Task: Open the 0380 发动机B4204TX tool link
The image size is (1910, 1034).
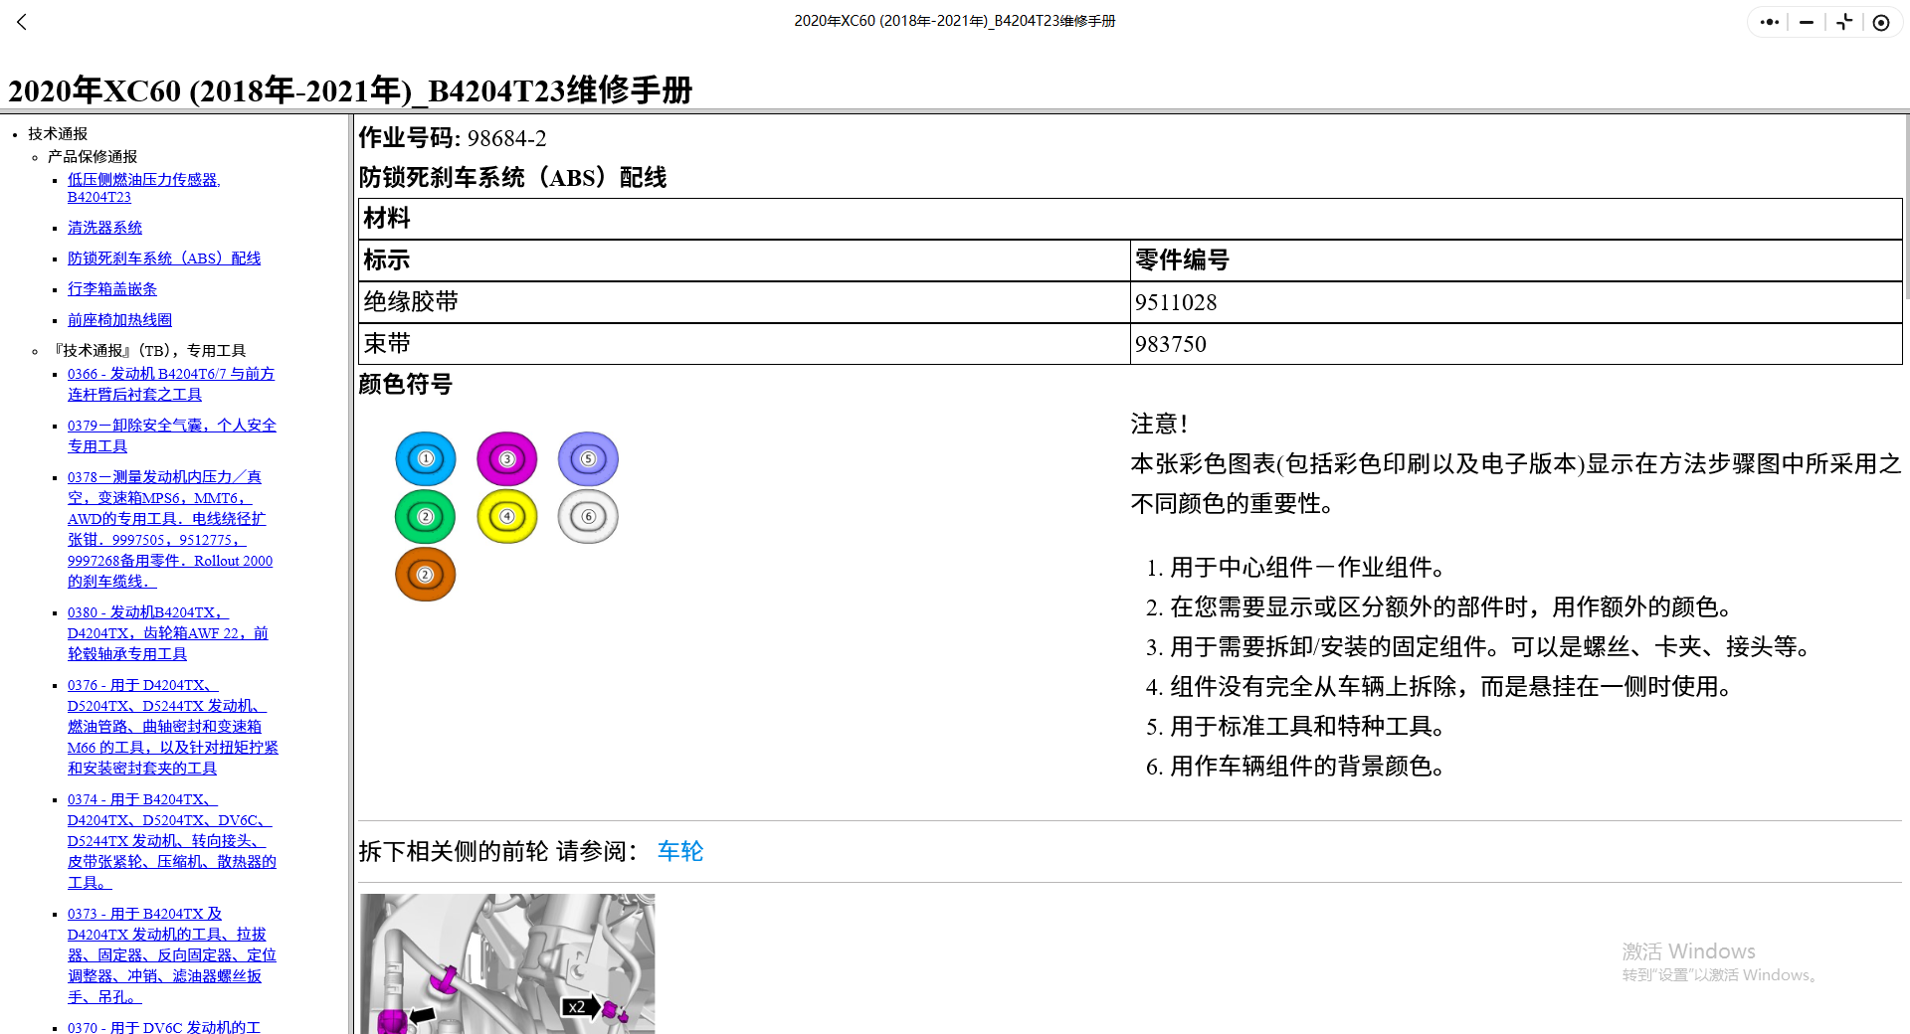Action: (x=168, y=633)
